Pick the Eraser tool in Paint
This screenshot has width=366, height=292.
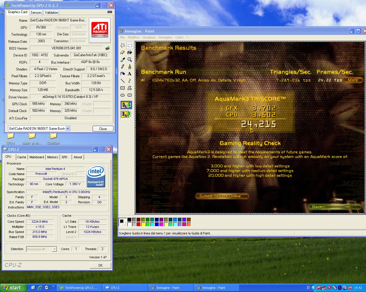123,52
